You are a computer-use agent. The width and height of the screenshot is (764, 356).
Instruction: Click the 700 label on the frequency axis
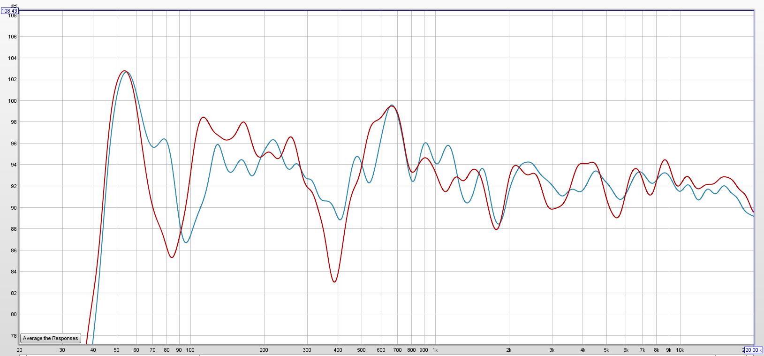point(397,350)
